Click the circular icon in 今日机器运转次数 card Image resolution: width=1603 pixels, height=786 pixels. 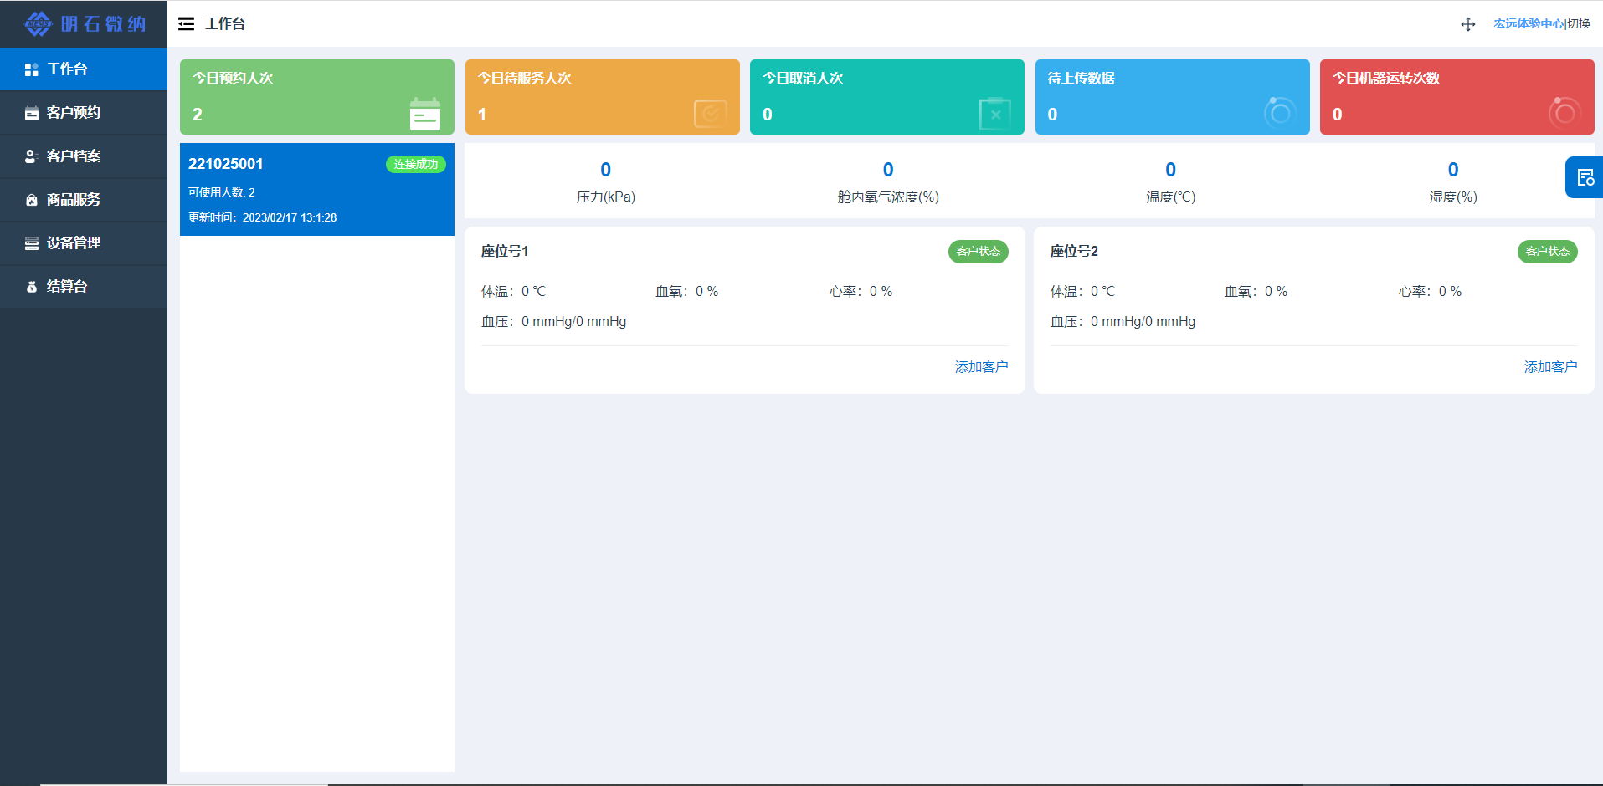(1564, 112)
